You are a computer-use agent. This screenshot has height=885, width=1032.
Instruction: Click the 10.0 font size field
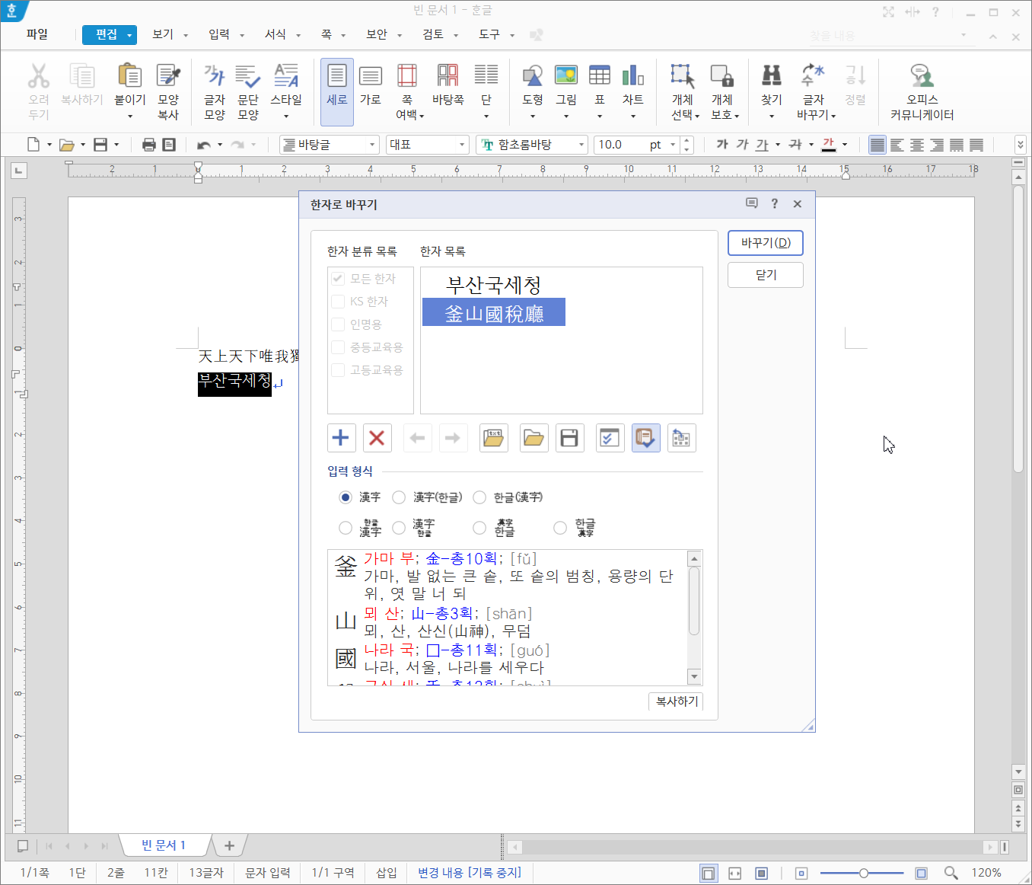[620, 145]
